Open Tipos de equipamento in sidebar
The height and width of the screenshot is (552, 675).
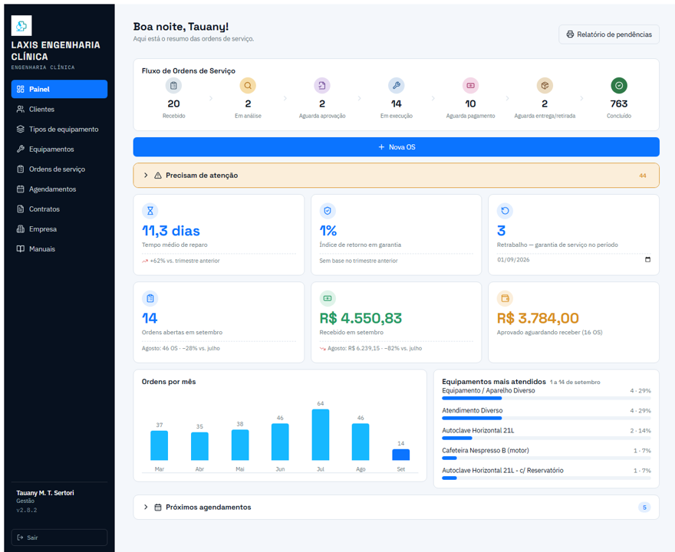(59, 129)
